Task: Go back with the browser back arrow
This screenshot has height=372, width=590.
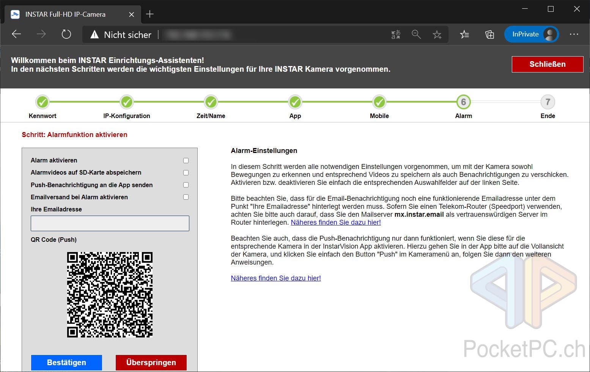Action: pos(16,34)
